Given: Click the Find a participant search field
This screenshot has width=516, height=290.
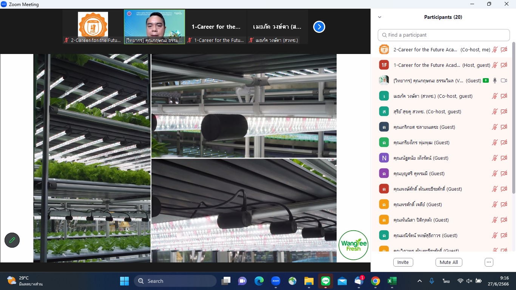Looking at the screenshot, I should (x=443, y=35).
